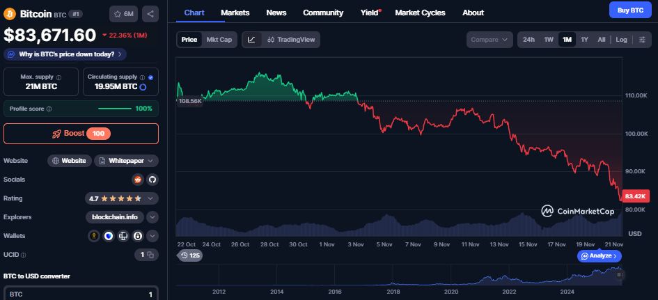Switch to the Community tab
658x300 pixels.
click(323, 13)
